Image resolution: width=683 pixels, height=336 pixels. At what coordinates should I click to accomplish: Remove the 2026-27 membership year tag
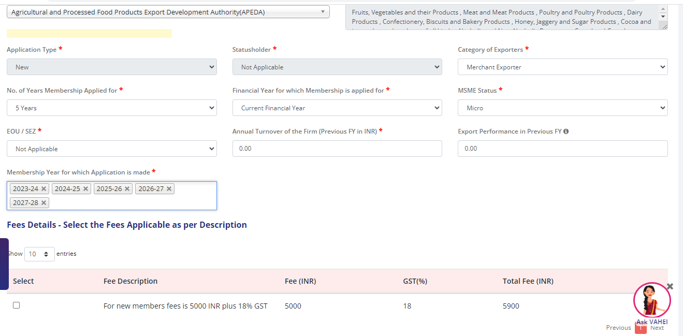169,189
